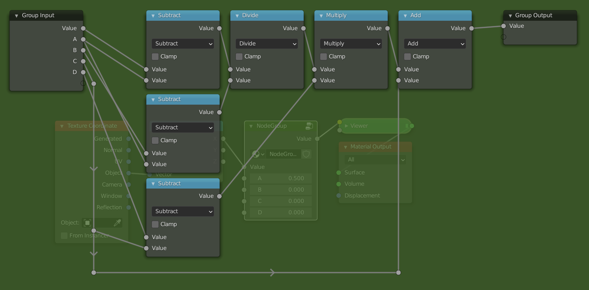This screenshot has width=589, height=290.
Task: Collapse the Group Input node
Action: coord(16,16)
